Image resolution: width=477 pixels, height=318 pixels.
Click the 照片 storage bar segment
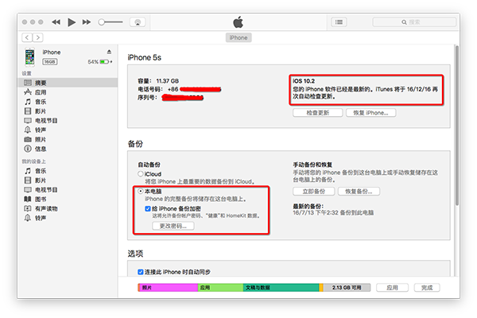169,288
